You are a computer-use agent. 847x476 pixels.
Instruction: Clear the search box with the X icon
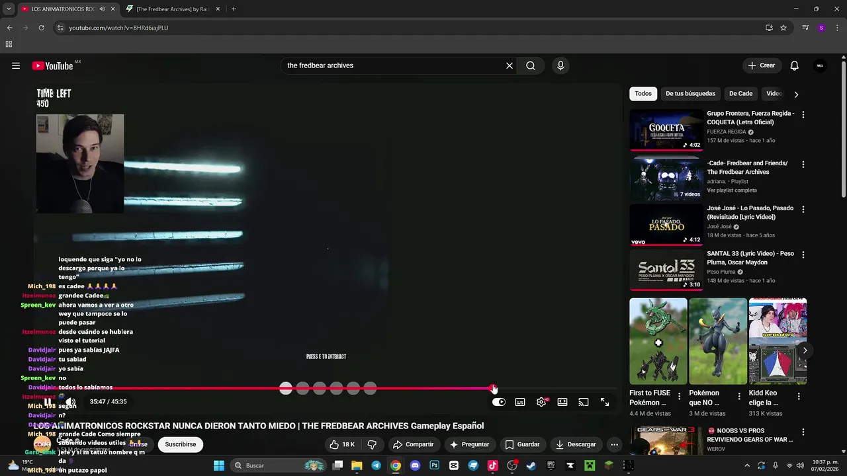[x=510, y=65]
